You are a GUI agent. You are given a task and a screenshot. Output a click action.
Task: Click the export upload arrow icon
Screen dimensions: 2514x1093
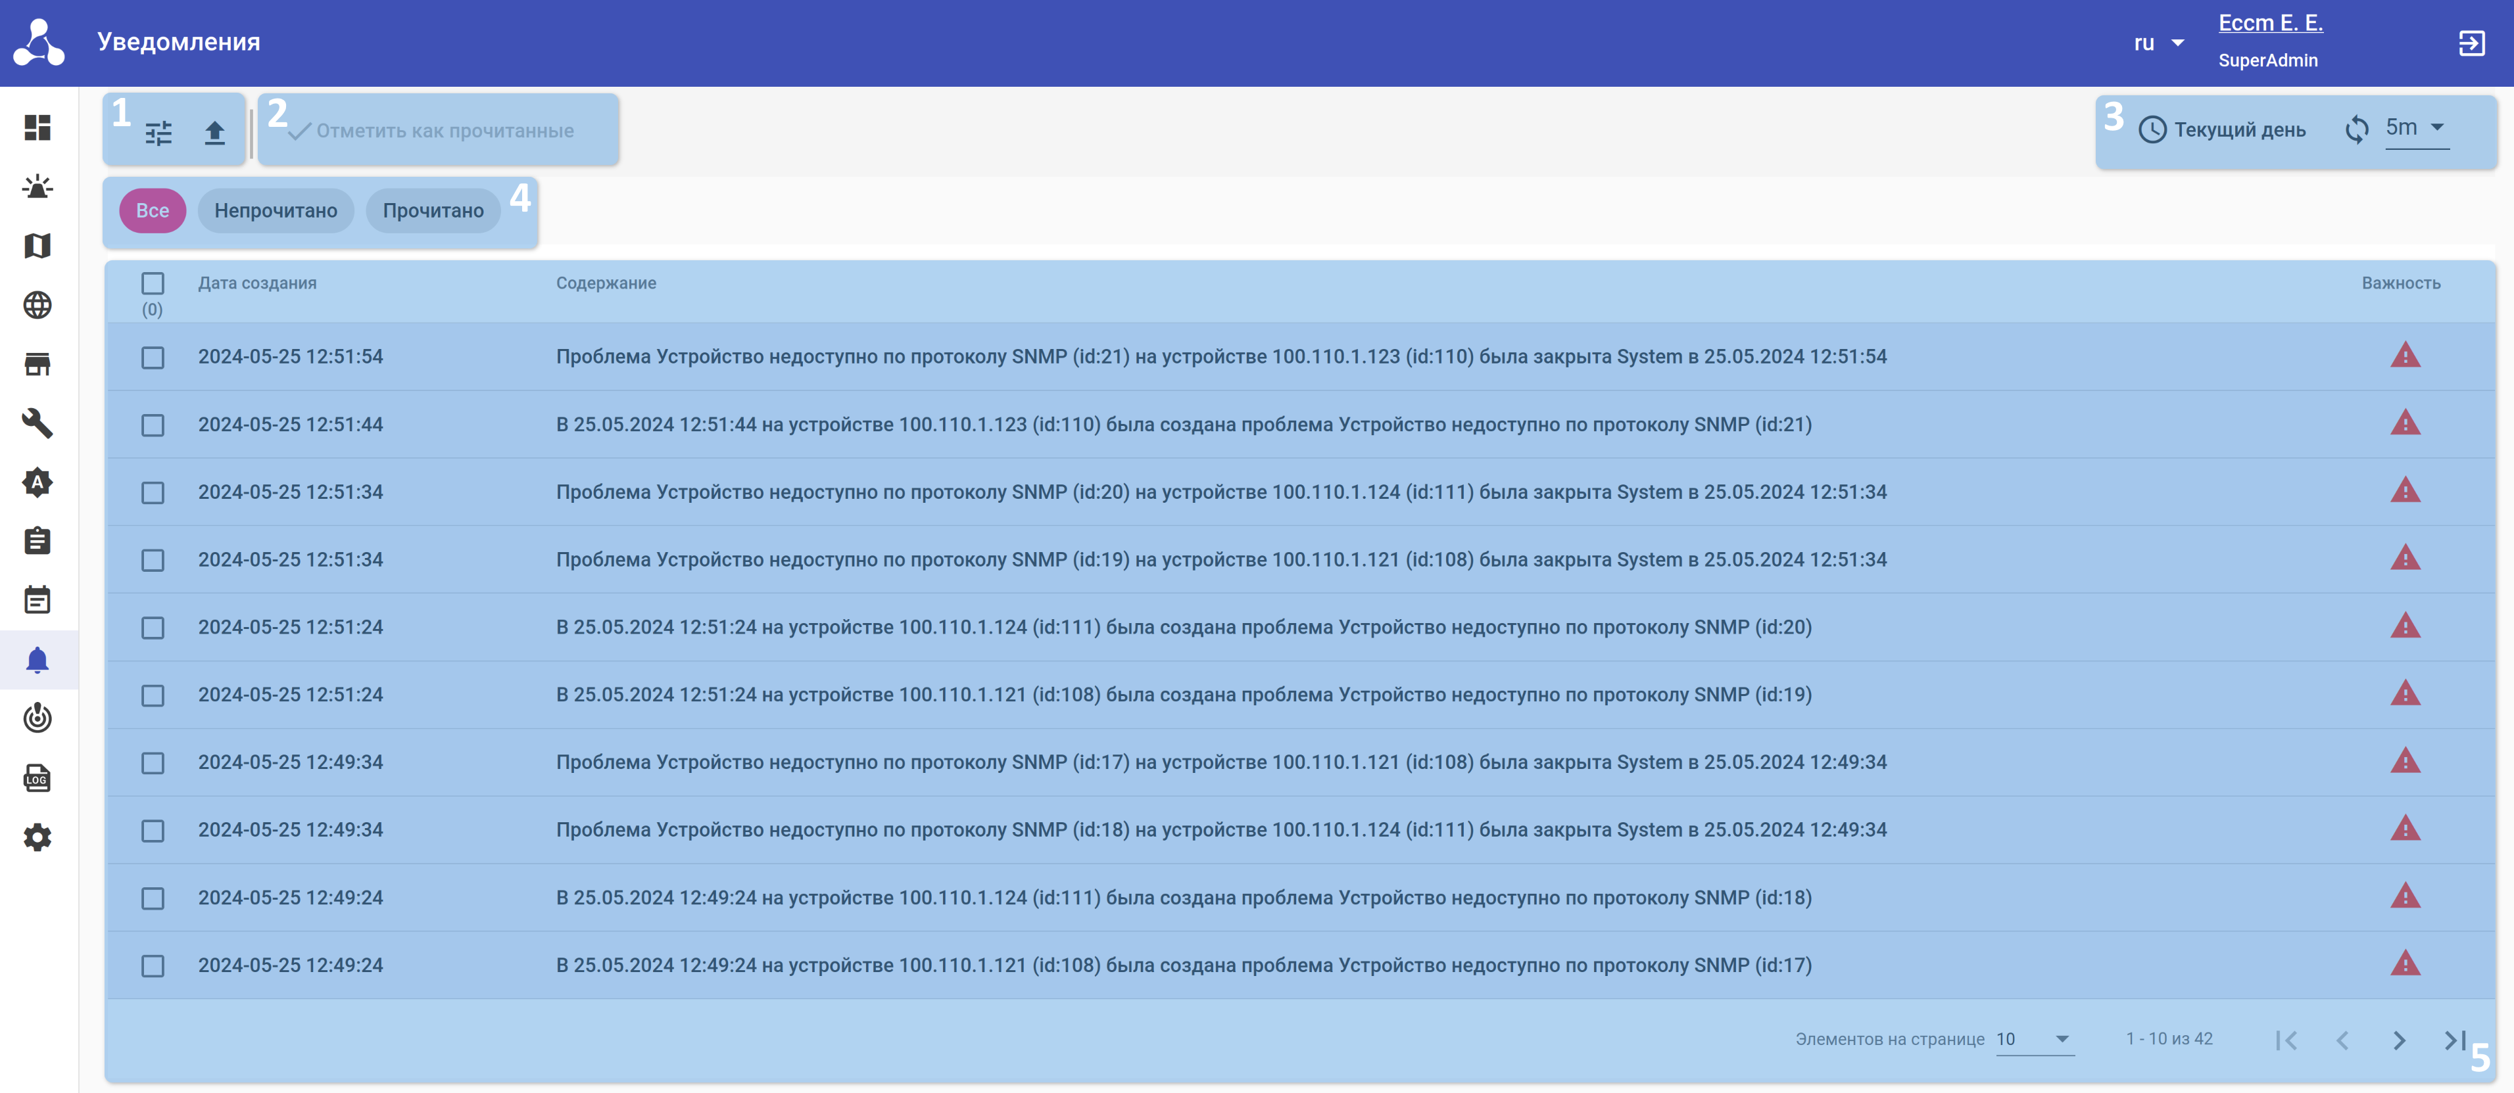pos(214,133)
